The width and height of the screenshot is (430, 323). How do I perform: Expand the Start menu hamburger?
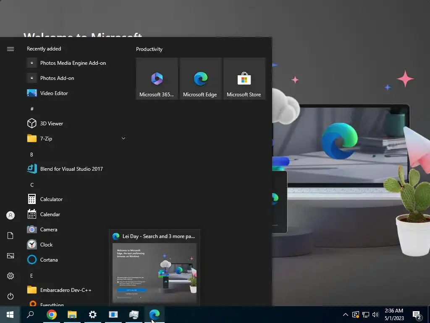click(10, 49)
